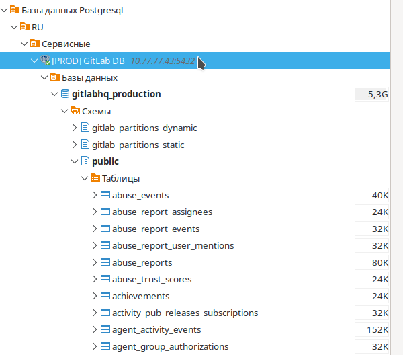Image resolution: width=403 pixels, height=355 pixels.
Task: Collapse the Таблицы tables list
Action: coord(85,178)
